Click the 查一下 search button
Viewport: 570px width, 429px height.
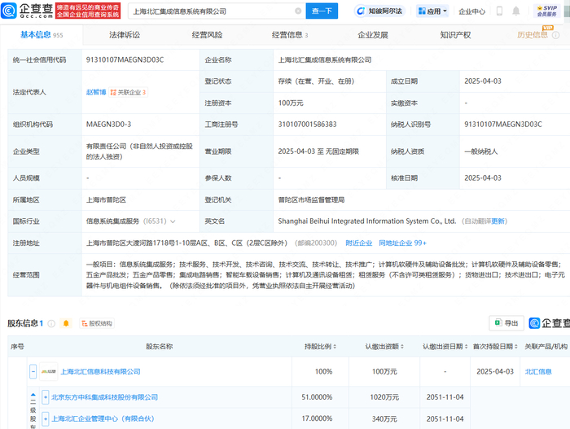point(322,11)
